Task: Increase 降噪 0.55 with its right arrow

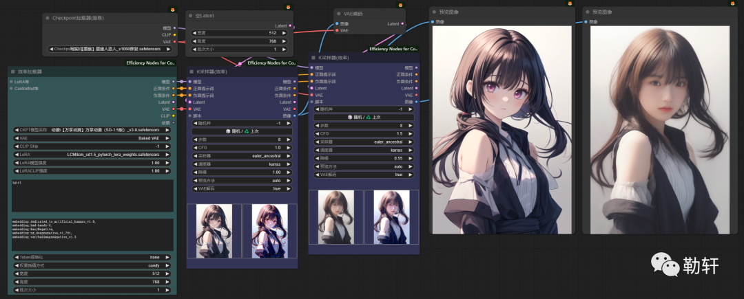Action: [410, 159]
